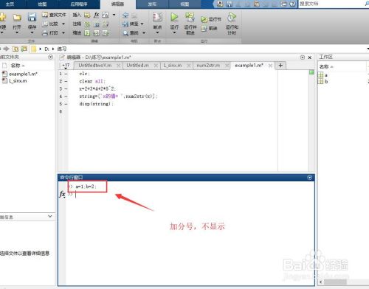The width and height of the screenshot is (369, 289).
Task: Click the help question mark icon
Action: (x=292, y=4)
